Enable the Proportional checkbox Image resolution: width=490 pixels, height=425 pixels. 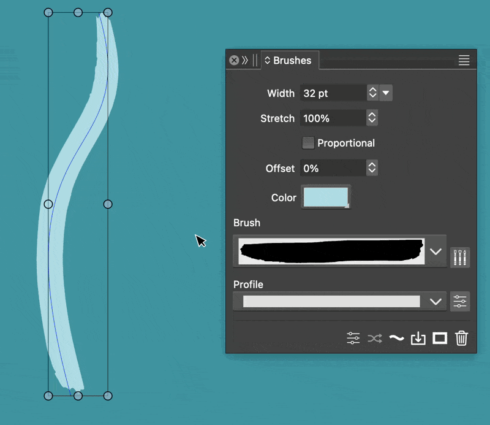tap(308, 143)
